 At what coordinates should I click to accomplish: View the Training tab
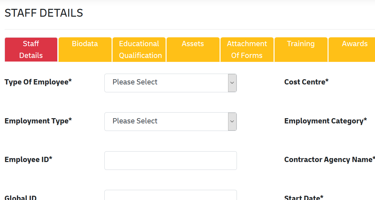(x=301, y=49)
